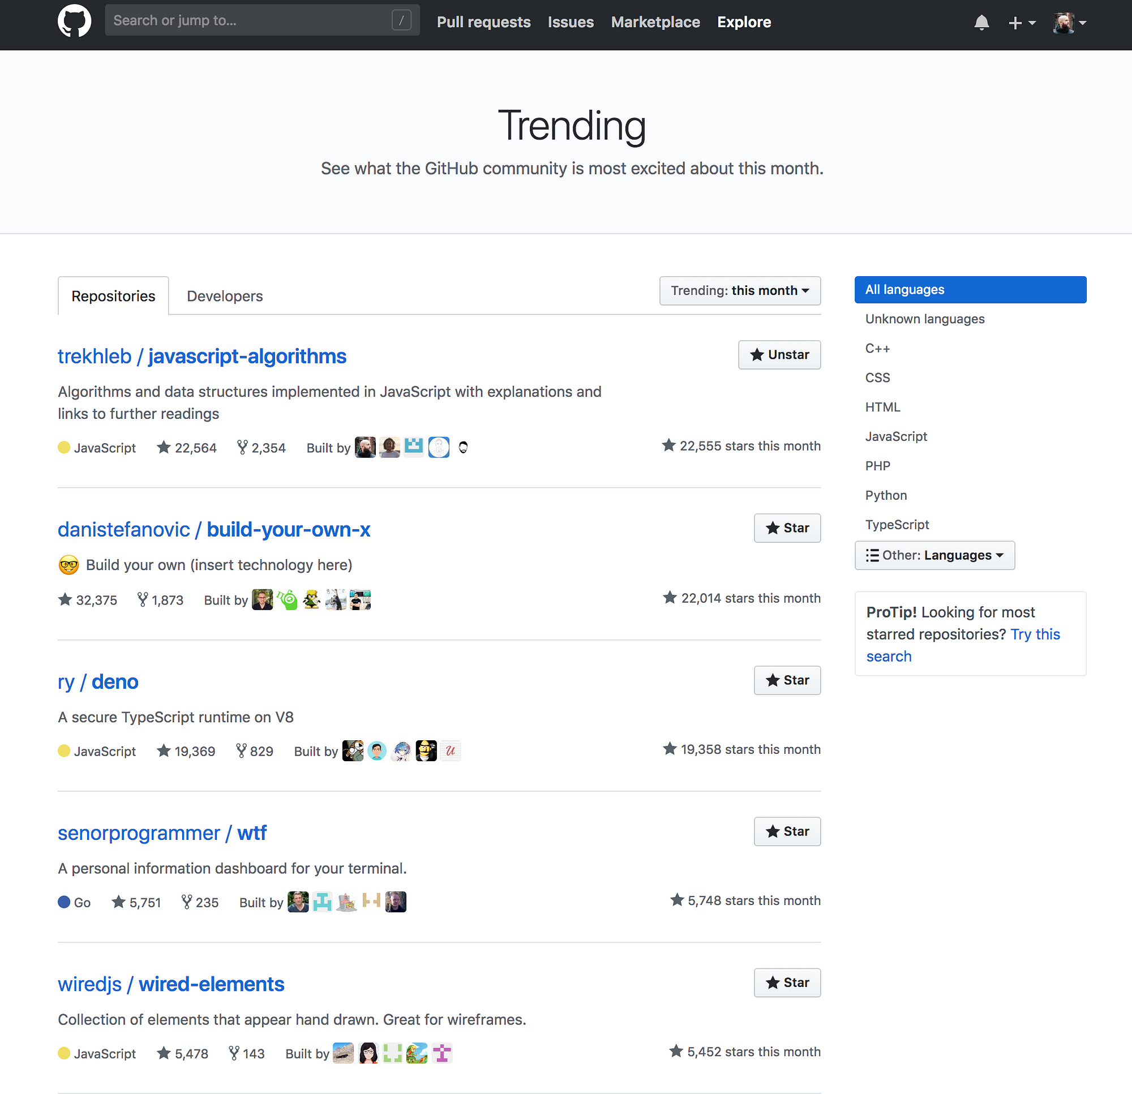
Task: Click "5,748 stars this month" text
Action: pyautogui.click(x=745, y=901)
